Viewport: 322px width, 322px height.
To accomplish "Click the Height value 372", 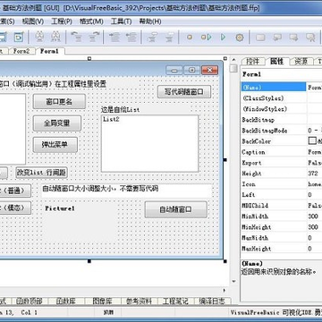I will 313,174.
